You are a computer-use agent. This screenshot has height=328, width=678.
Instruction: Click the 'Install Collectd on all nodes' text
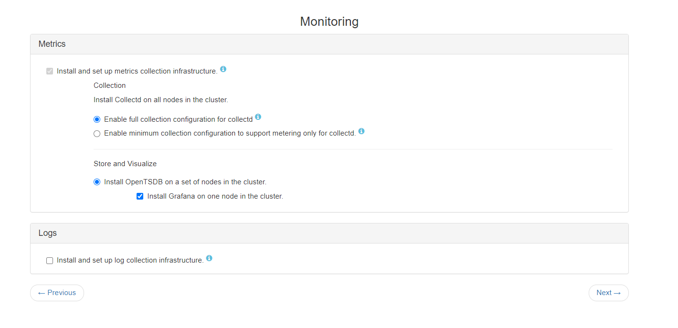[160, 100]
